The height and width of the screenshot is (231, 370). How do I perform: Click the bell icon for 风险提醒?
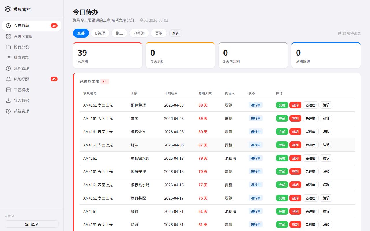(x=8, y=79)
